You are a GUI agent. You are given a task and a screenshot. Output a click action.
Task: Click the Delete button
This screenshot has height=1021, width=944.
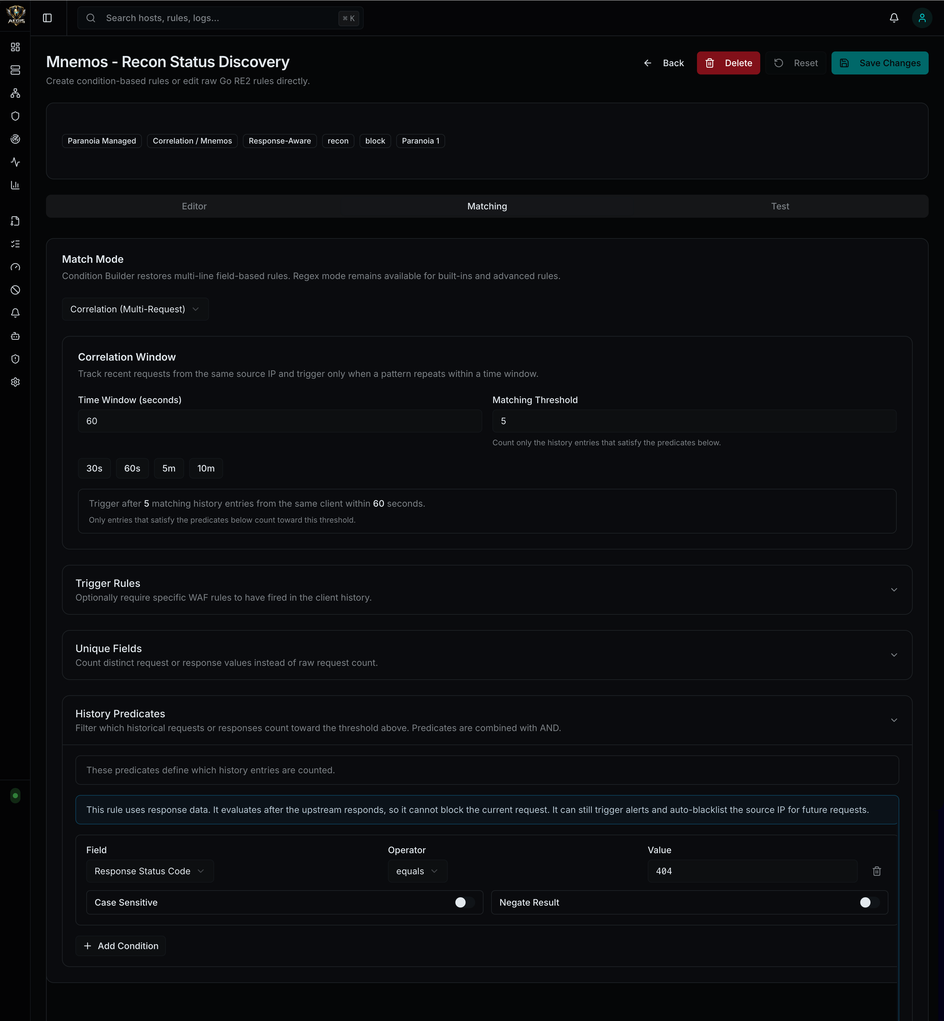[x=728, y=63]
